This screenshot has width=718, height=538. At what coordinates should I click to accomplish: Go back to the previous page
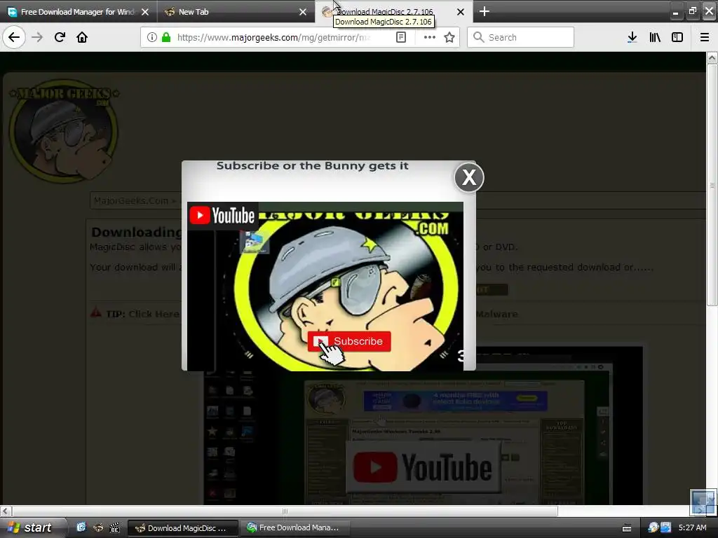tap(14, 37)
